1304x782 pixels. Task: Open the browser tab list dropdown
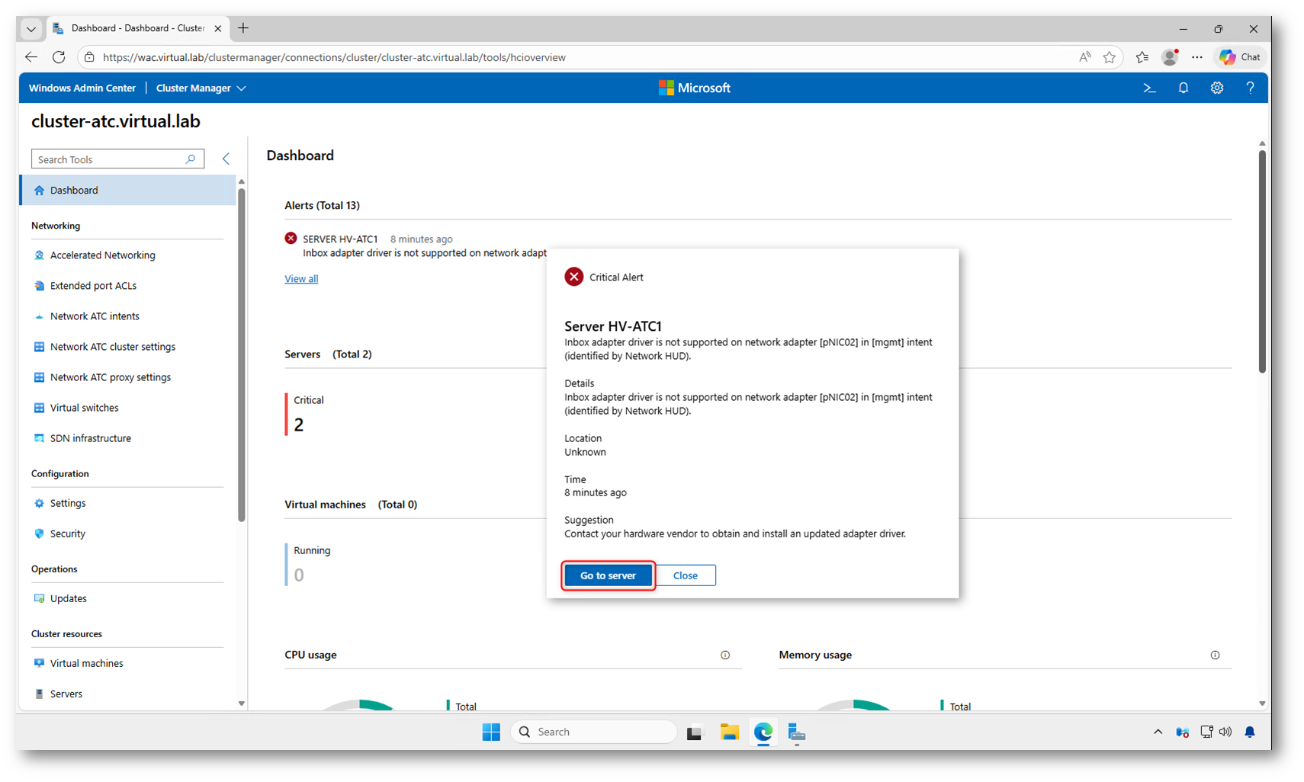pyautogui.click(x=31, y=29)
